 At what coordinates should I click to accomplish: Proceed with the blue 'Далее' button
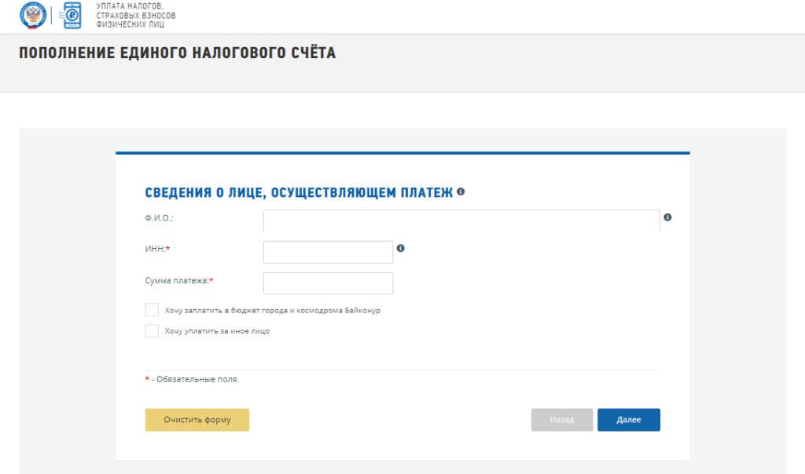pos(628,420)
